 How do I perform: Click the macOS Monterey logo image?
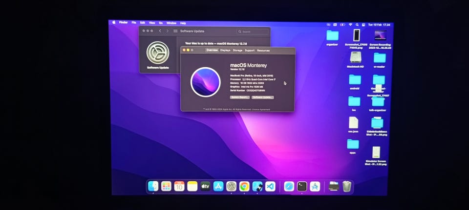206,82
